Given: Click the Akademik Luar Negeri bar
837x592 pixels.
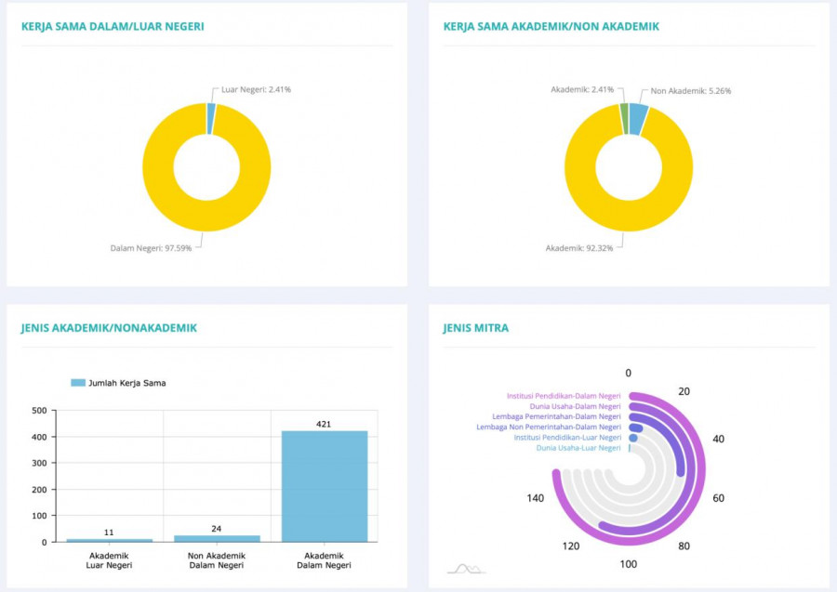Looking at the screenshot, I should point(109,540).
